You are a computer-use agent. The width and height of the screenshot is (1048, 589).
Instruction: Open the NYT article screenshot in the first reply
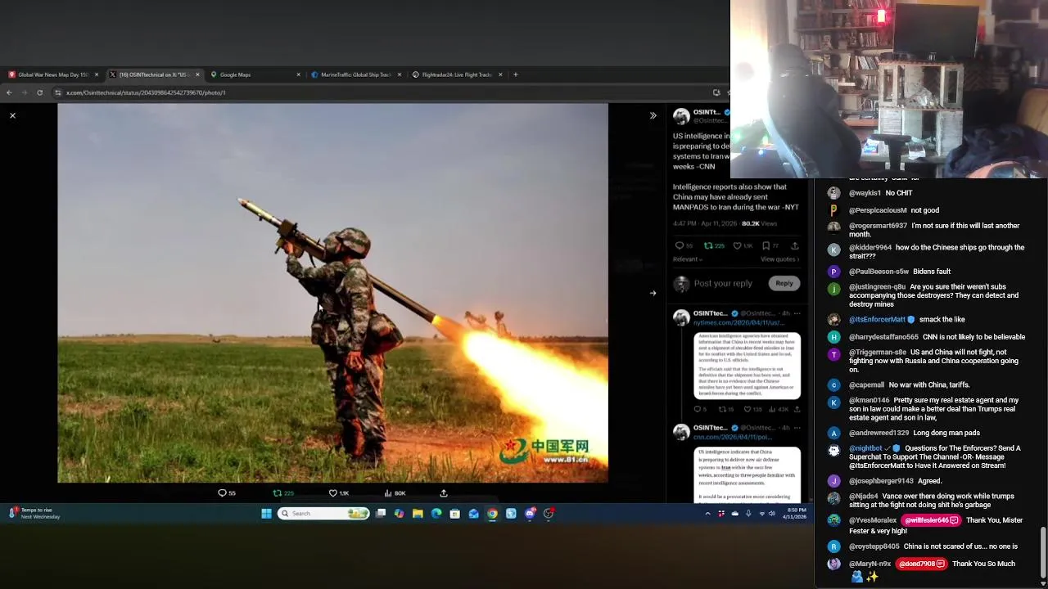pos(747,365)
